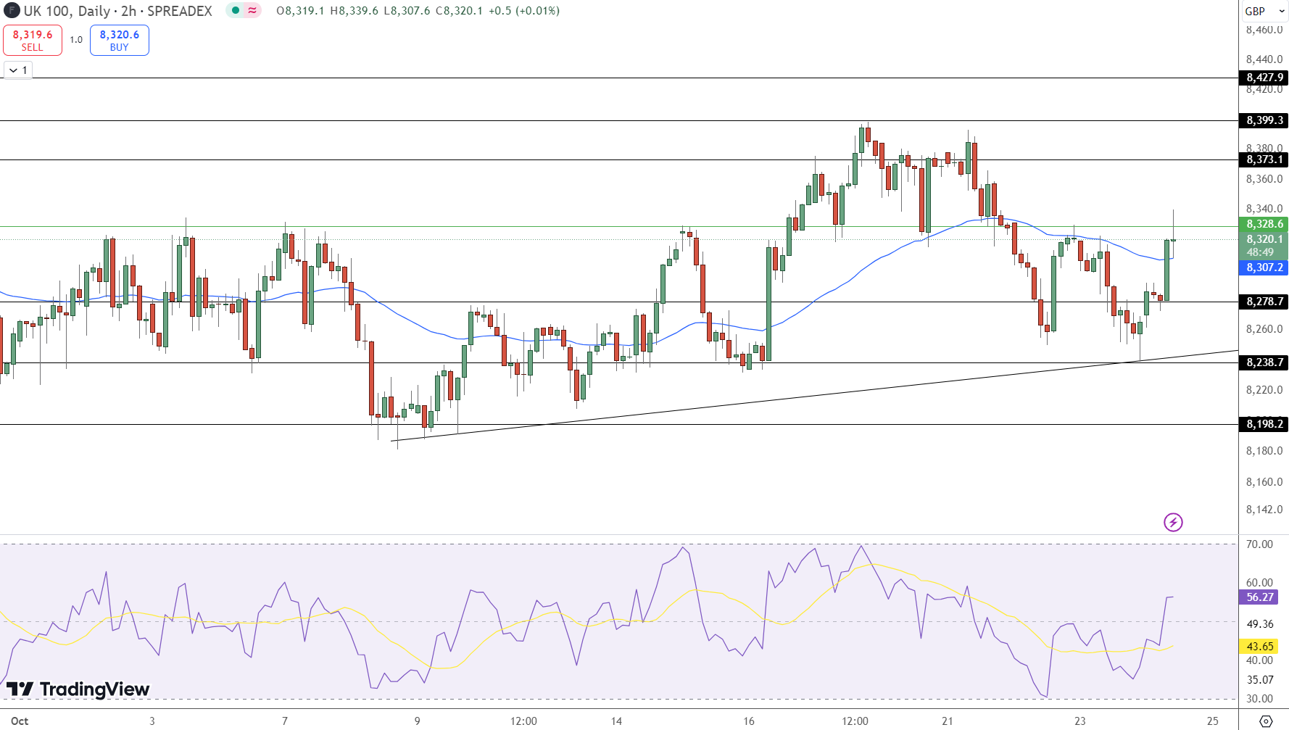Expand the chevron next to 1

pyautogui.click(x=17, y=70)
